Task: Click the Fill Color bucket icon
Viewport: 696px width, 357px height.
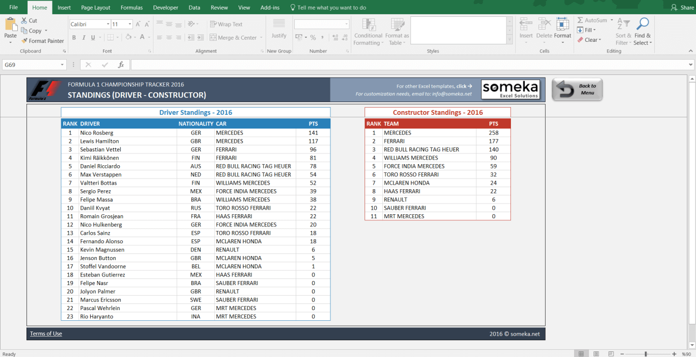Action: 128,37
